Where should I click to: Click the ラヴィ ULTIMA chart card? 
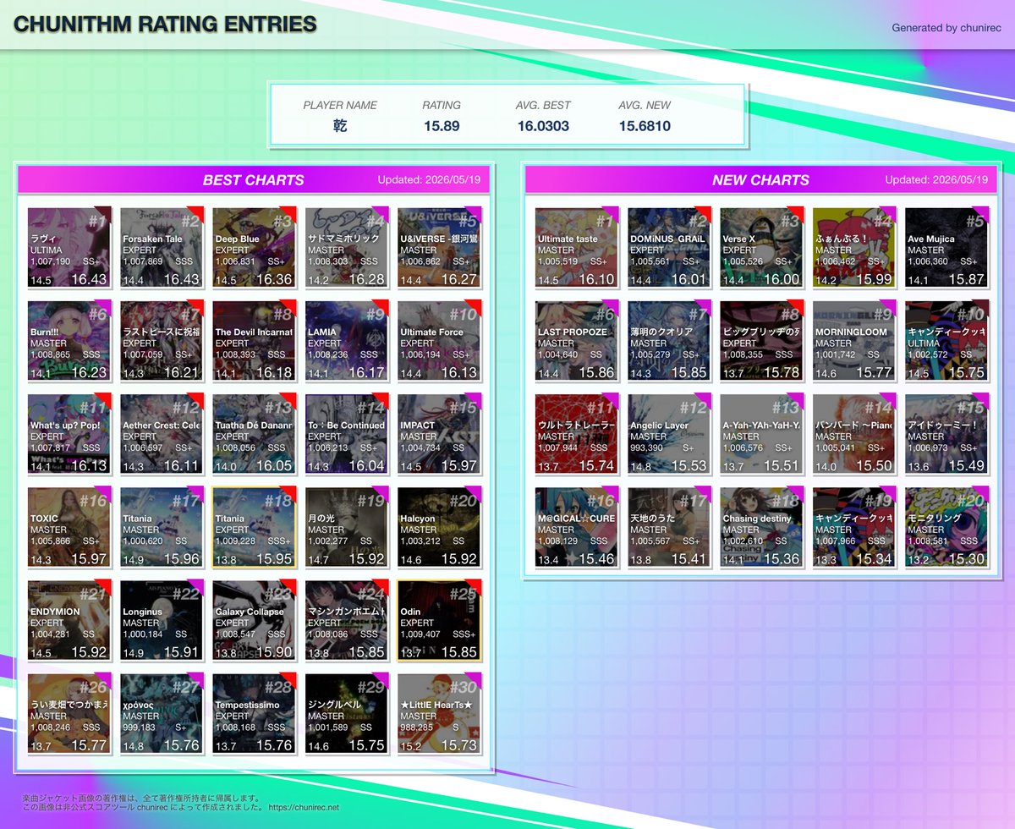point(69,247)
